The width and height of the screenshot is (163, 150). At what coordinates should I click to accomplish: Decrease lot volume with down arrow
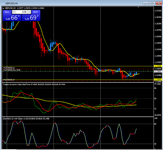(14, 12)
